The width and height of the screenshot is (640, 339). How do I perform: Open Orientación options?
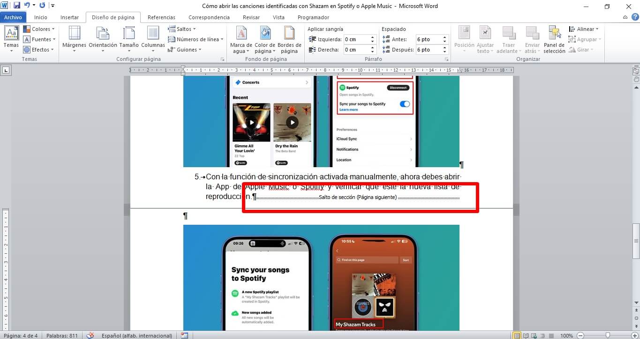(x=103, y=39)
